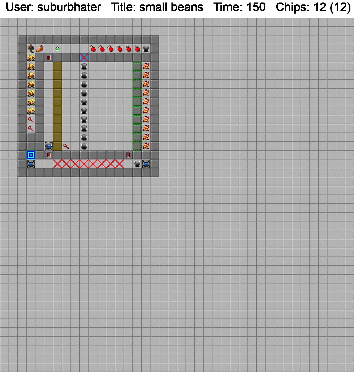The height and width of the screenshot is (372, 354).
Task: Pick the orange boot beside the player
Action: pos(40,49)
